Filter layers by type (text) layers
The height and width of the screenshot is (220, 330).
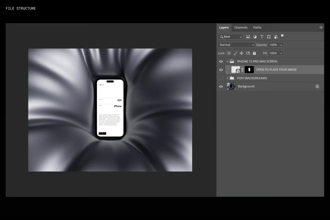(262, 37)
